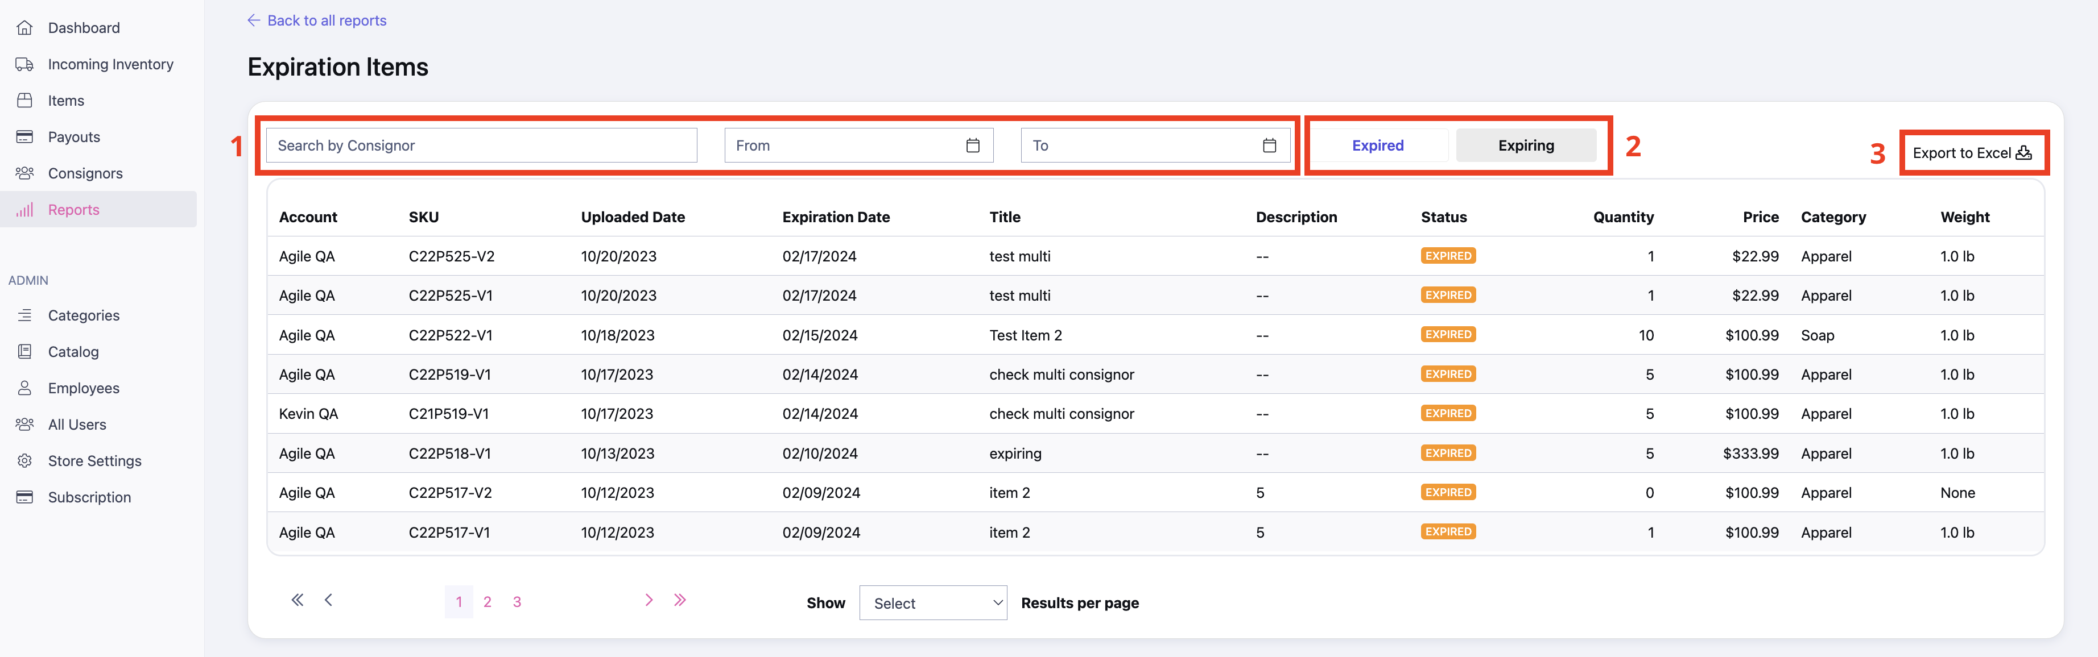
Task: Open Payouts in the sidebar
Action: (74, 137)
